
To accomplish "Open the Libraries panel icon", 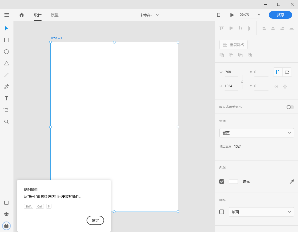I will pyautogui.click(x=6, y=203).
